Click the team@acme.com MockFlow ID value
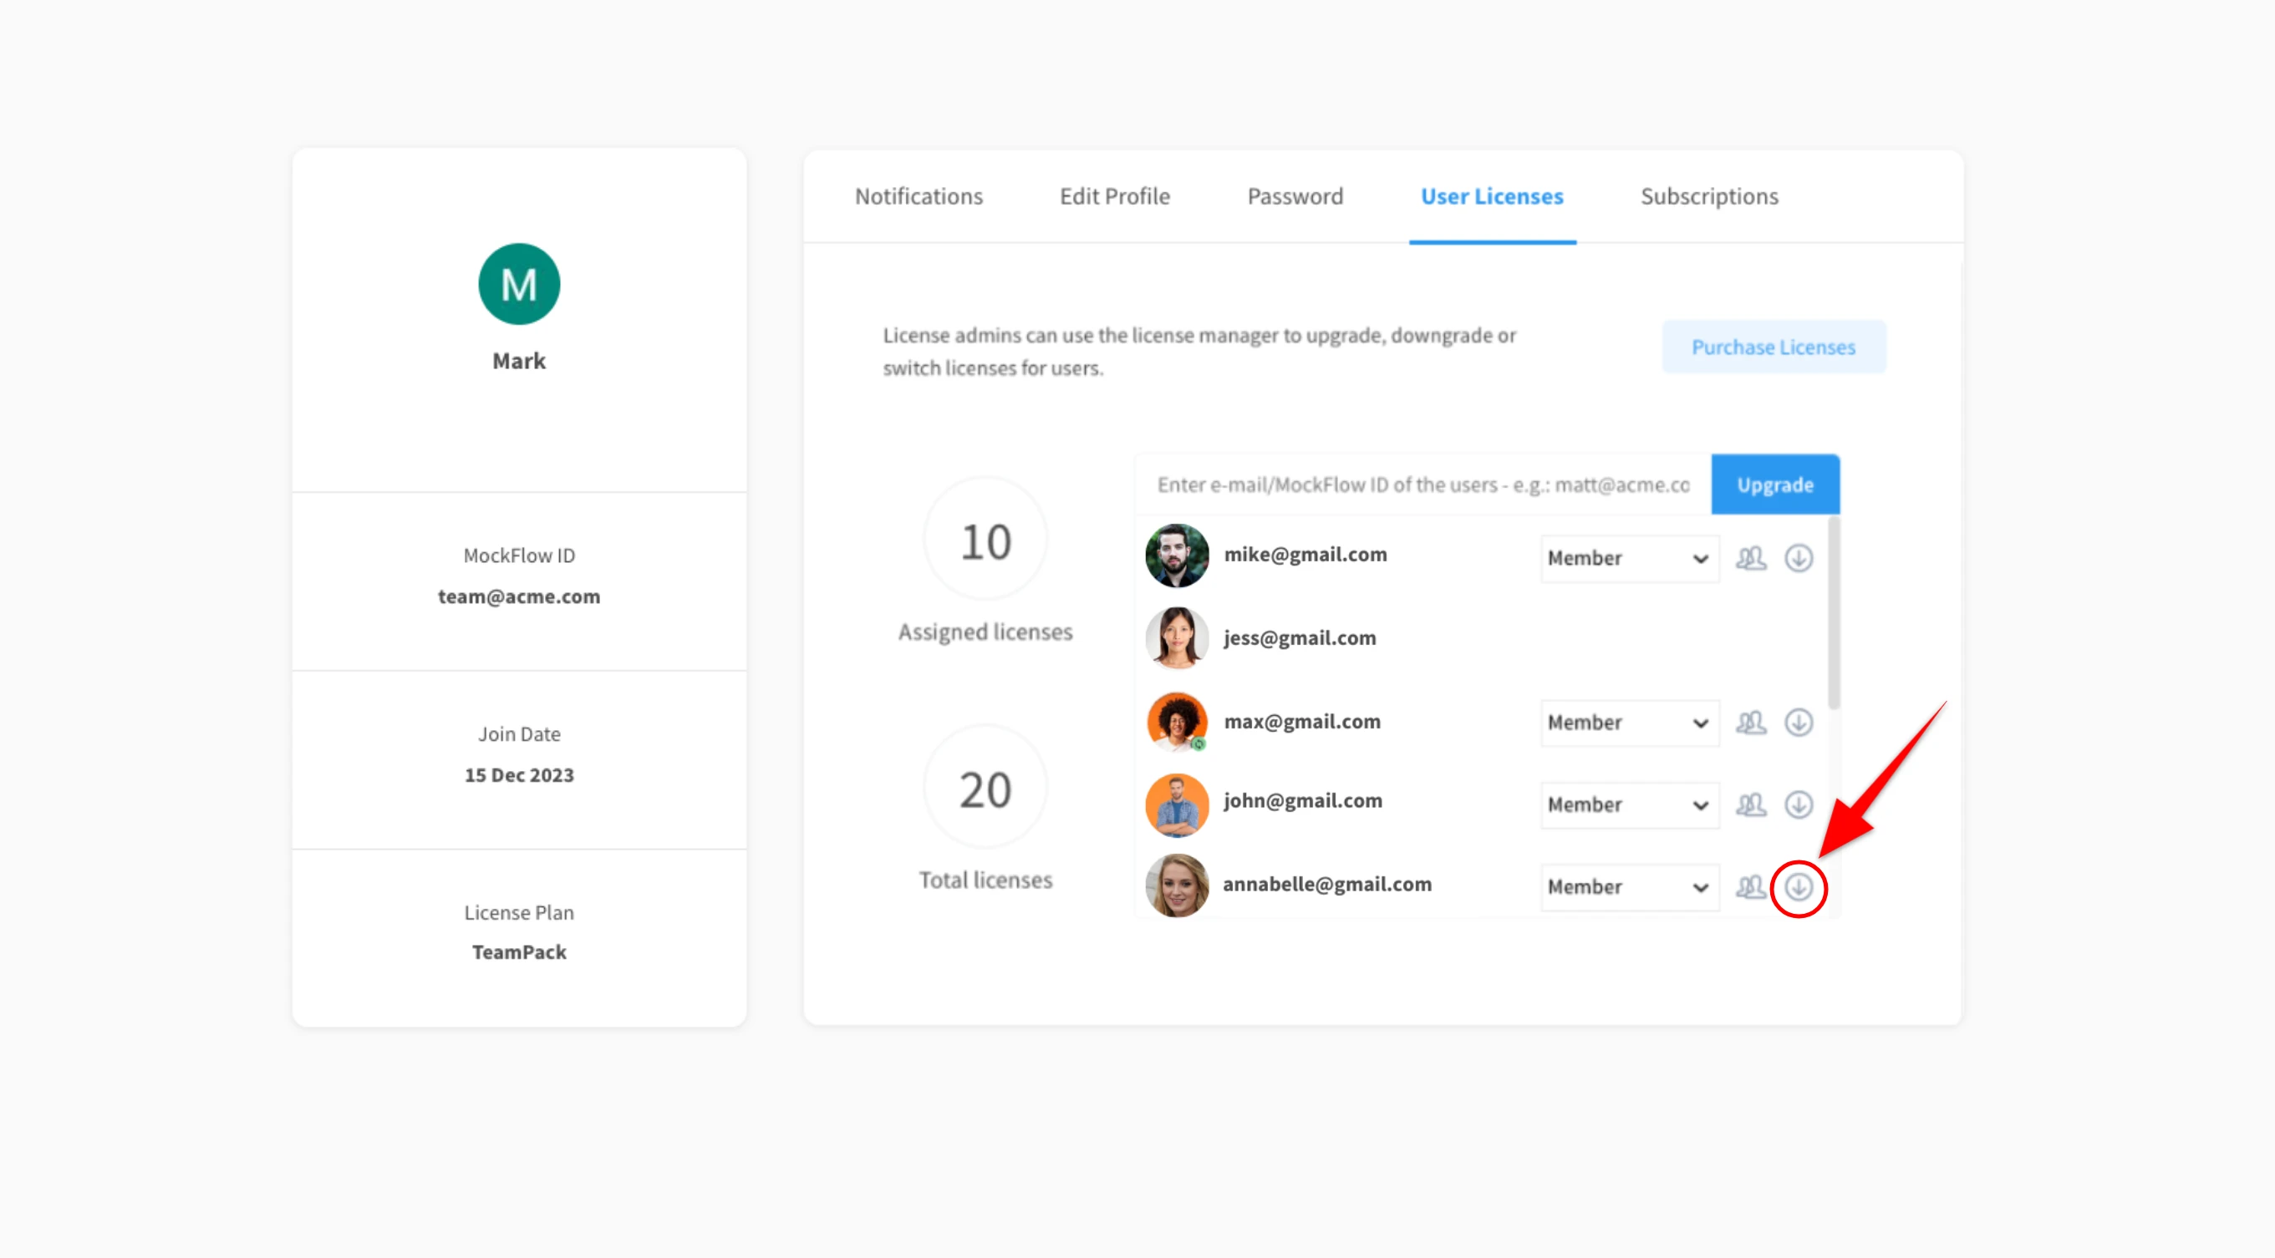Screen dimensions: 2275x1258 (x=519, y=596)
